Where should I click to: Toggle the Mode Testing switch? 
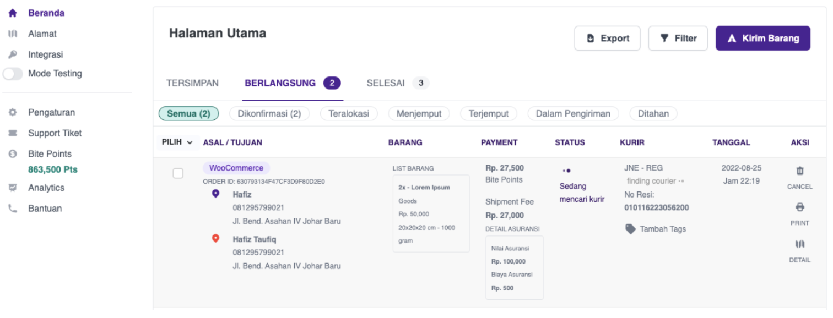(13, 74)
